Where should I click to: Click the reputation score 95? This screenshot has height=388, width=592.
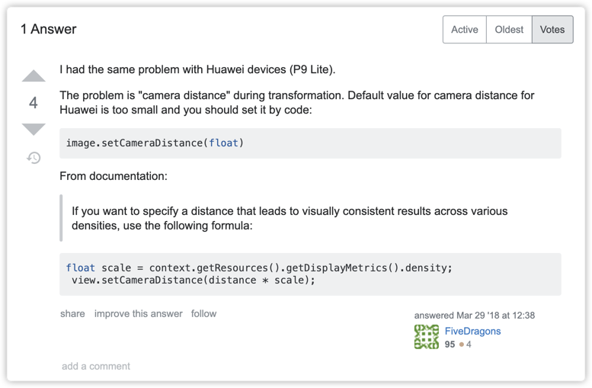pyautogui.click(x=450, y=345)
